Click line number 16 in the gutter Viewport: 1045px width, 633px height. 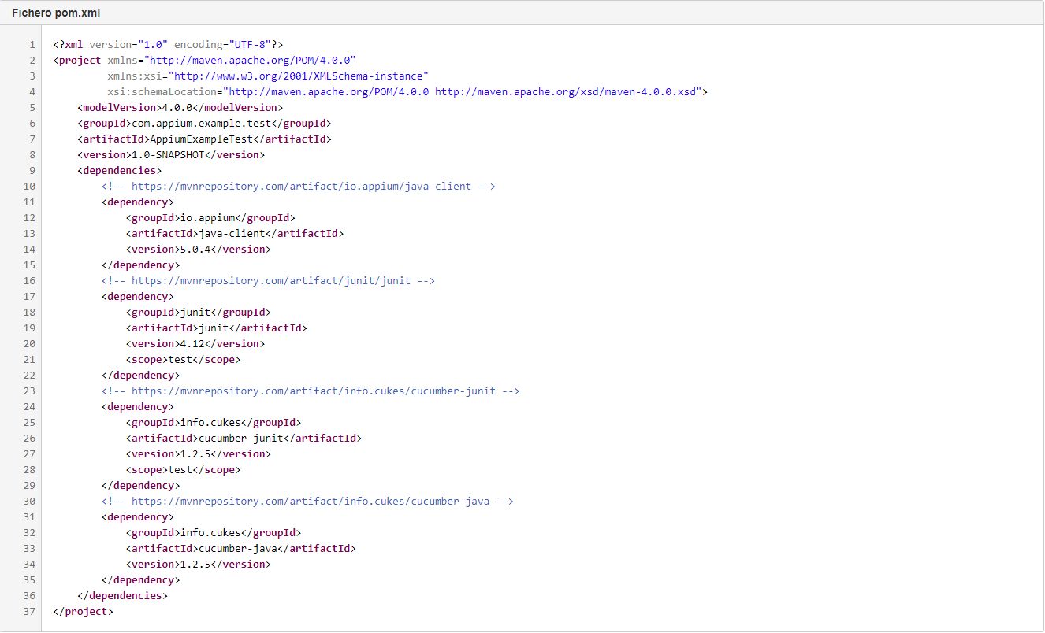[x=29, y=280]
